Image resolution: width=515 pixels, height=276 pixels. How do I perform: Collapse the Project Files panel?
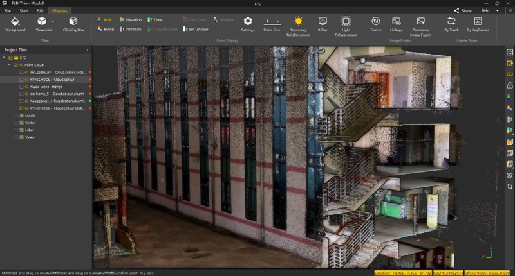tap(88, 50)
